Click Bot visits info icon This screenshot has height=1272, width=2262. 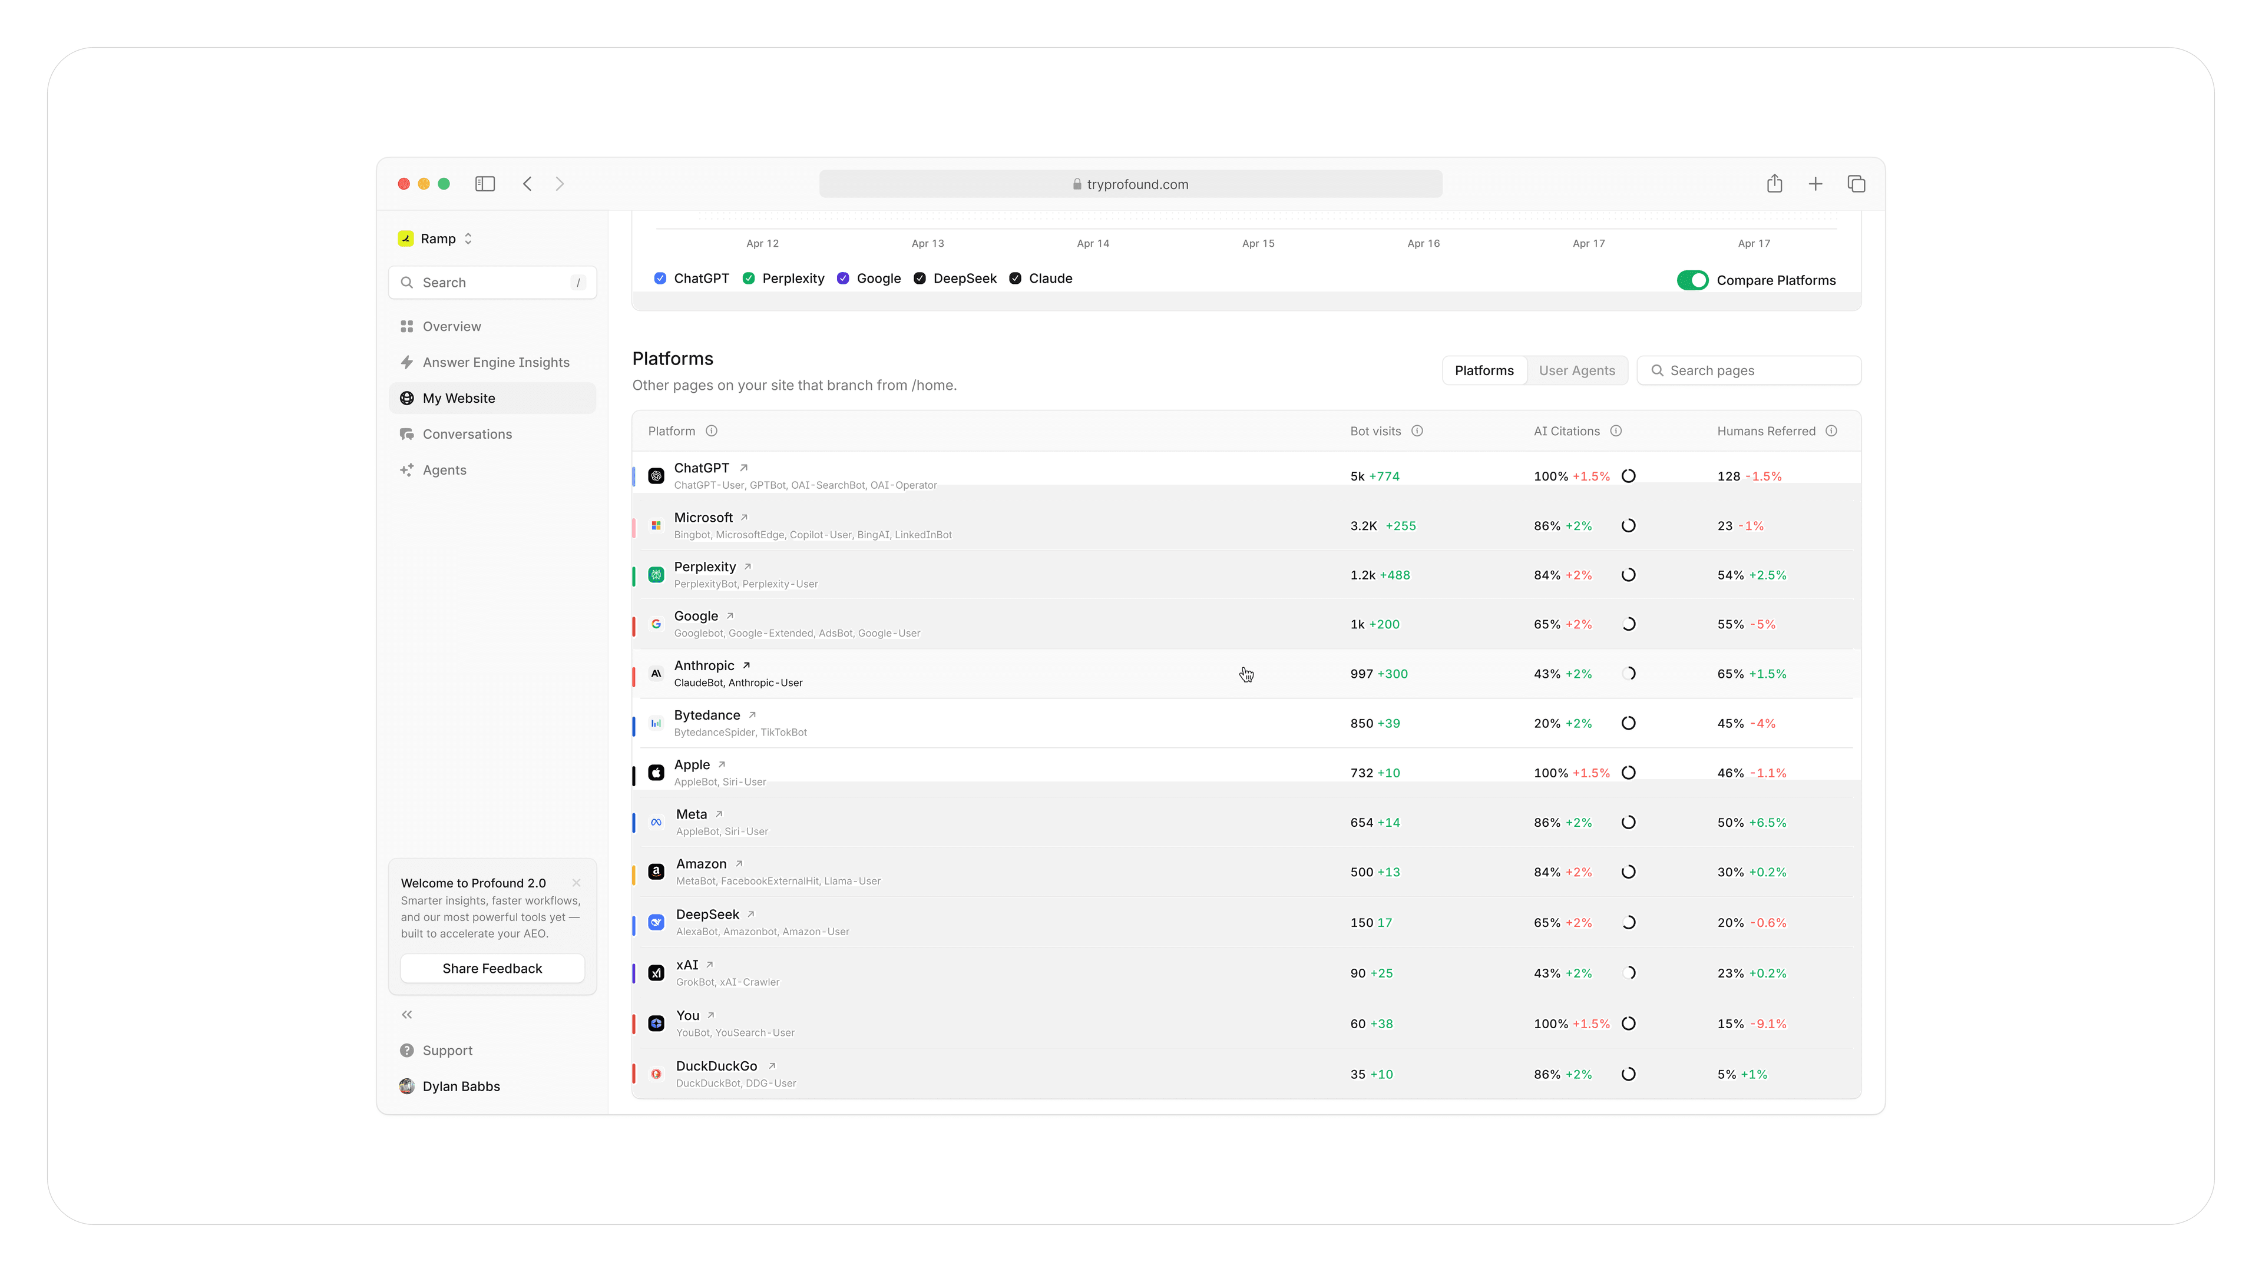[x=1416, y=431]
